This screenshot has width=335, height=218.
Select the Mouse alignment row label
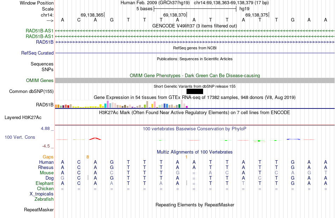click(47, 173)
